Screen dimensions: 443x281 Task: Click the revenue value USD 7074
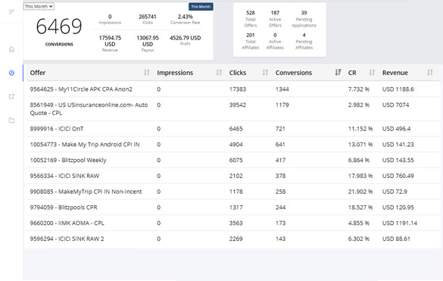click(395, 105)
